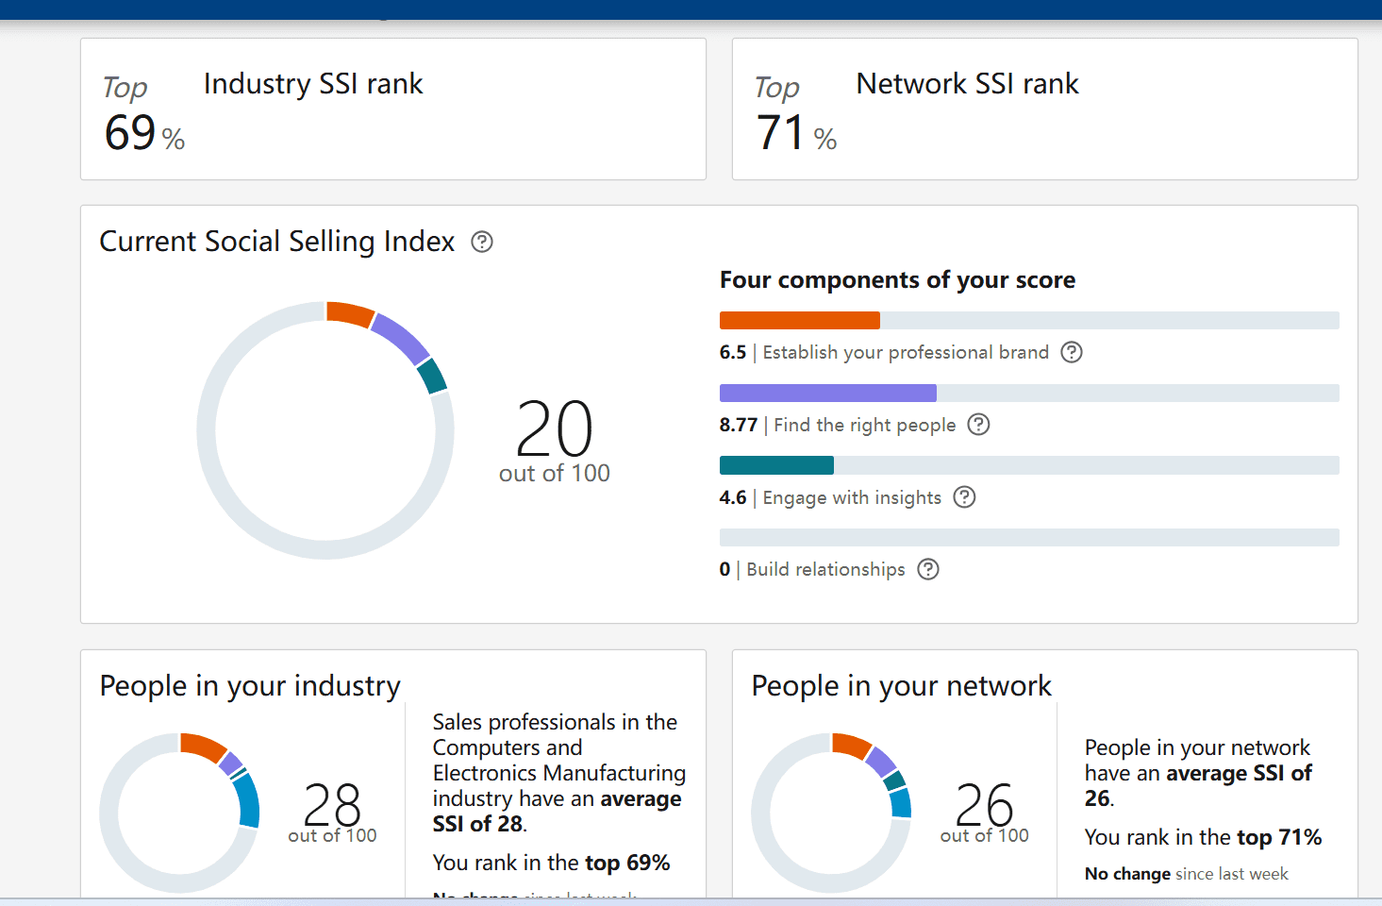The width and height of the screenshot is (1382, 906).
Task: Click the 20 out of 100 score
Action: tap(555, 441)
